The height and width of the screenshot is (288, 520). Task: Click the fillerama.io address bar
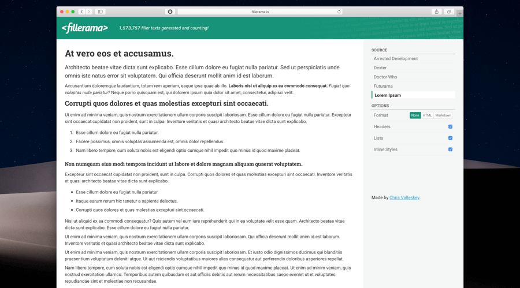coord(260,12)
